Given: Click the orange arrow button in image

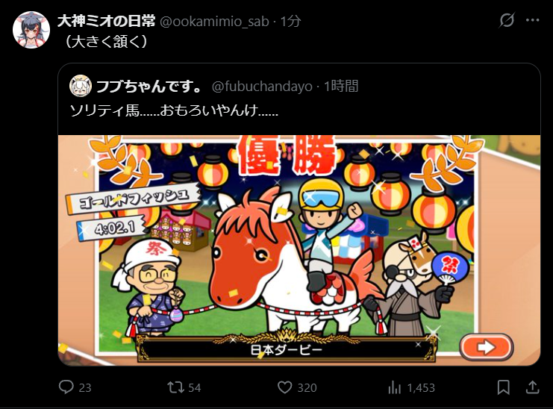Looking at the screenshot, I should tap(486, 347).
